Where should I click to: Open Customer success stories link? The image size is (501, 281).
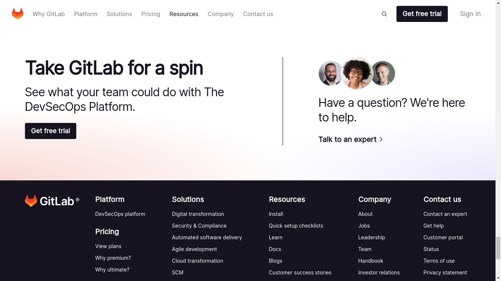pos(300,273)
